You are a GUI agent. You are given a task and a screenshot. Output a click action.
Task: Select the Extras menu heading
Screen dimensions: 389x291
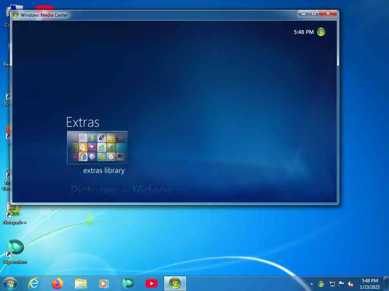[82, 122]
